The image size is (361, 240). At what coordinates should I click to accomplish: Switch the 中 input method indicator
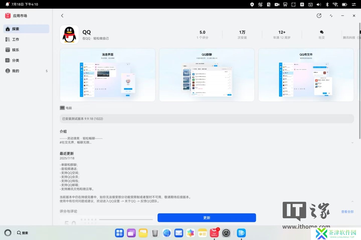(x=302, y=4)
